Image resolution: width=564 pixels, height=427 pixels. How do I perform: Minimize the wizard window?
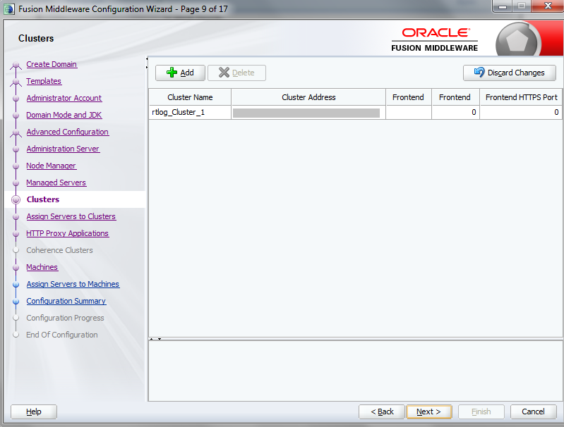[x=503, y=7]
